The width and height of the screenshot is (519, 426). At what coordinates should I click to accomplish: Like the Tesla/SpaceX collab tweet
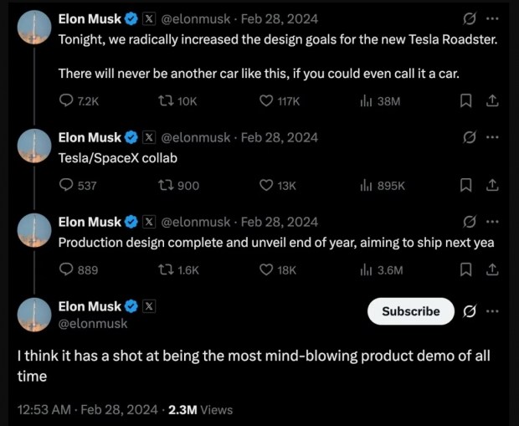[267, 185]
